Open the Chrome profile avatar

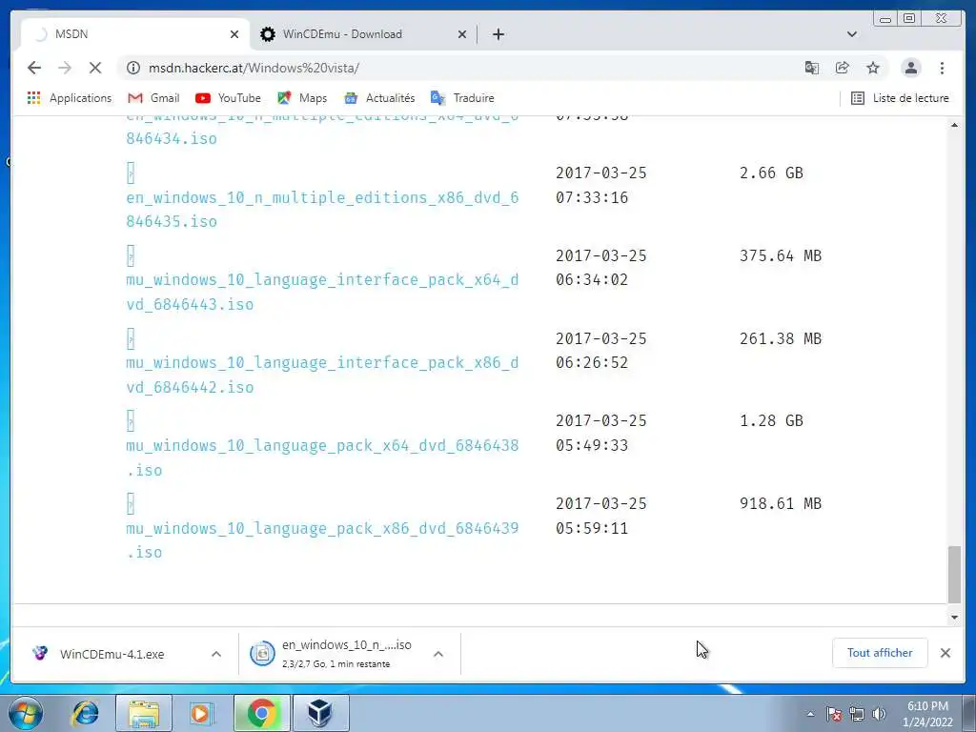point(910,68)
